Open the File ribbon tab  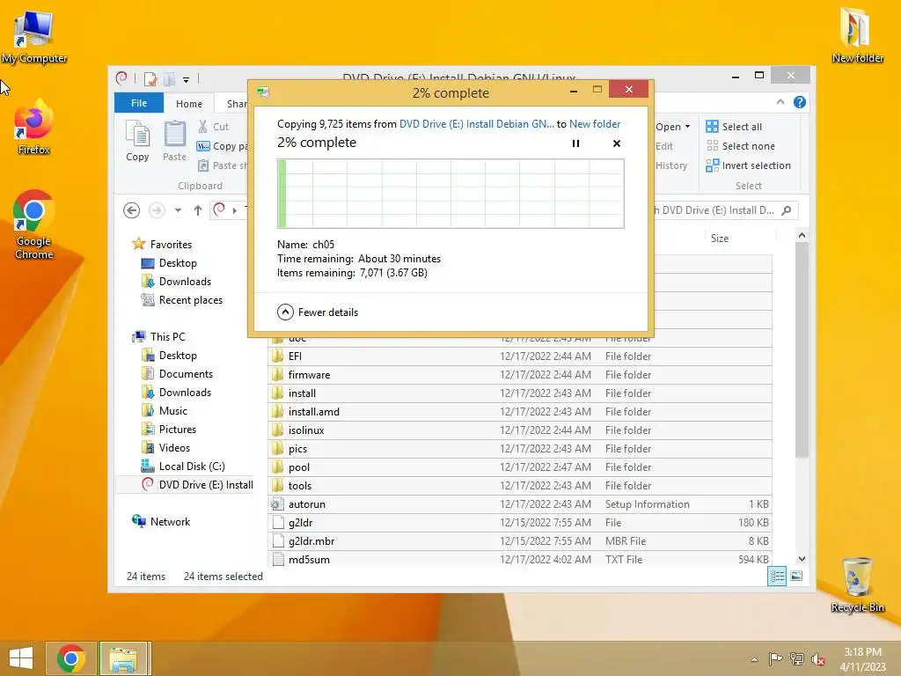point(139,103)
